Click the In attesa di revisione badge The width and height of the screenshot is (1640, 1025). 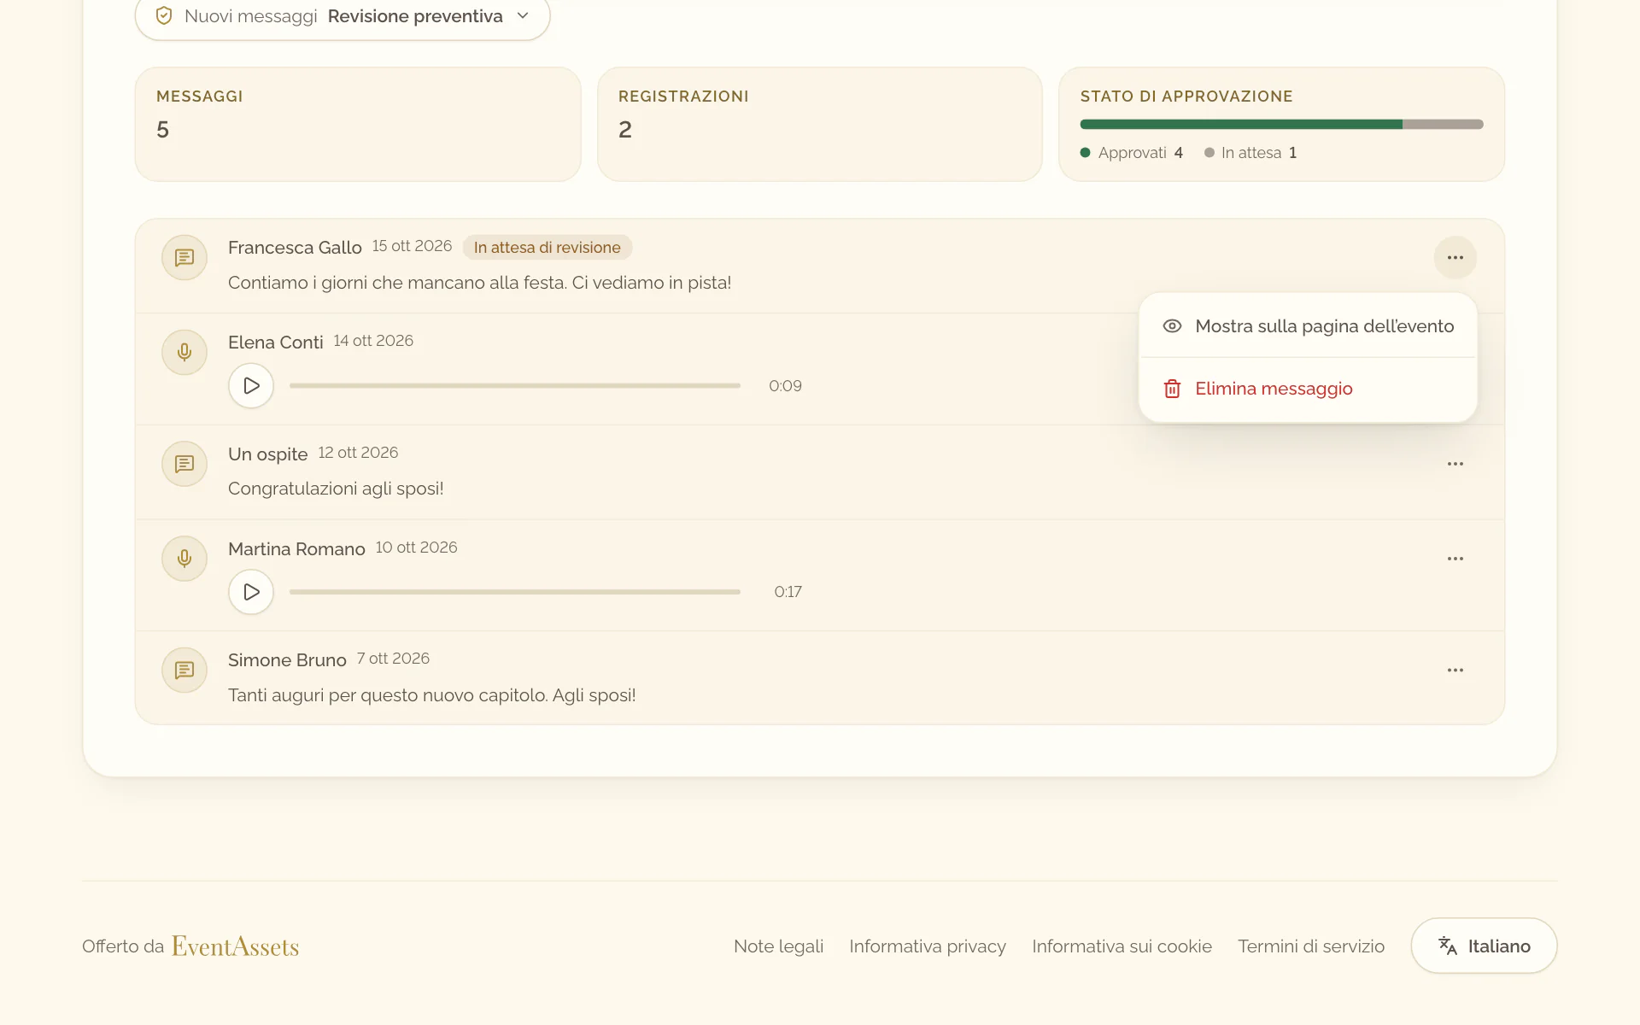[548, 248]
